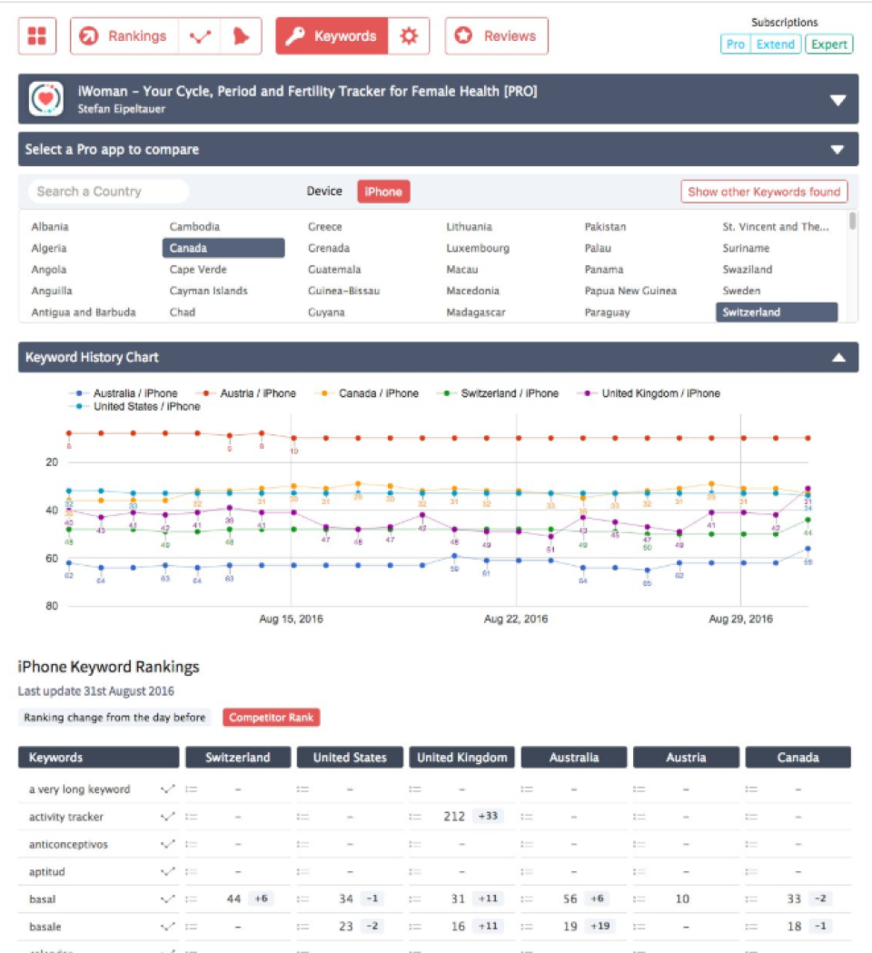Screen dimensions: 872x953
Task: Click the star icon on the Reviews button
Action: pos(461,36)
